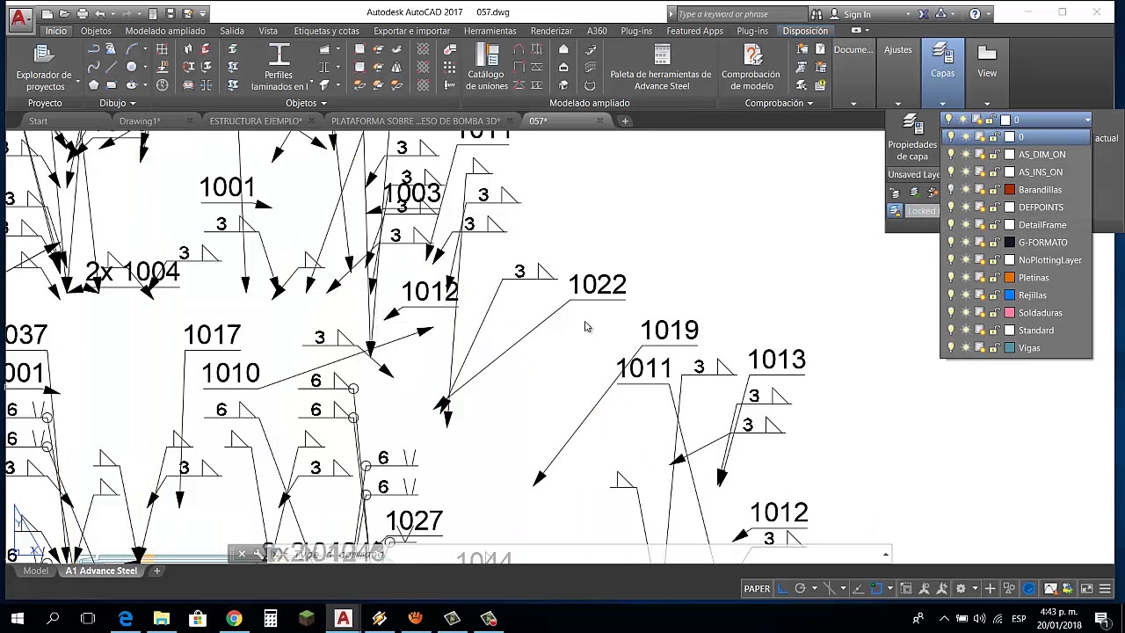
Task: Turn off the Vigas layer lightbulb
Action: [950, 348]
